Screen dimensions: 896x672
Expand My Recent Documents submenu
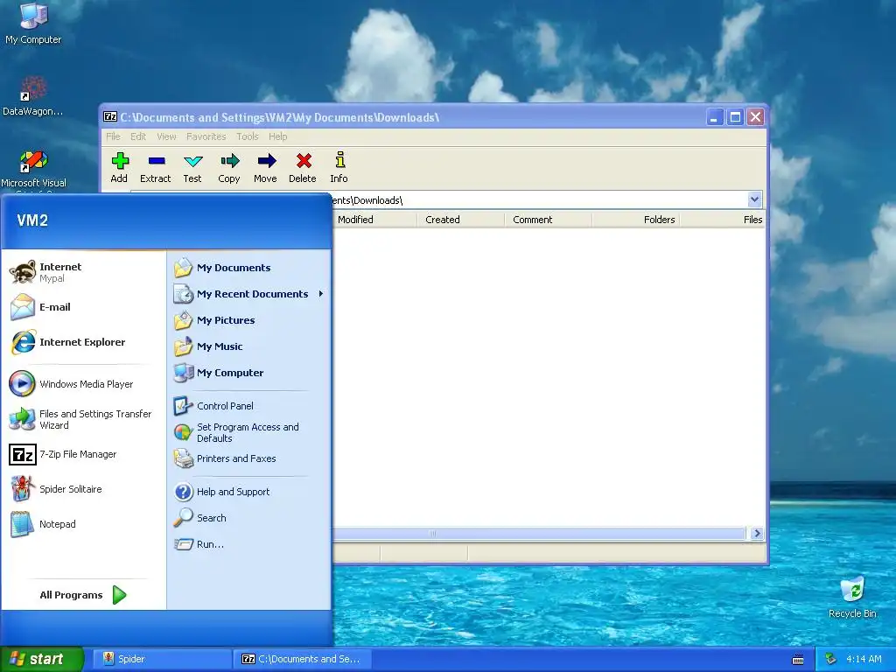point(249,294)
